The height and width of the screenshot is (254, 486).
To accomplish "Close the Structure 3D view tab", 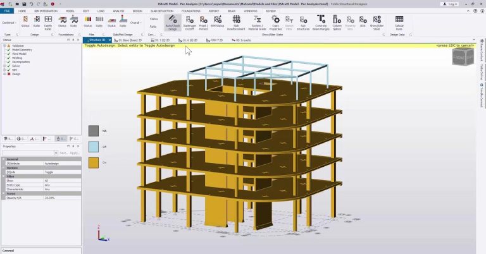I will 109,40.
